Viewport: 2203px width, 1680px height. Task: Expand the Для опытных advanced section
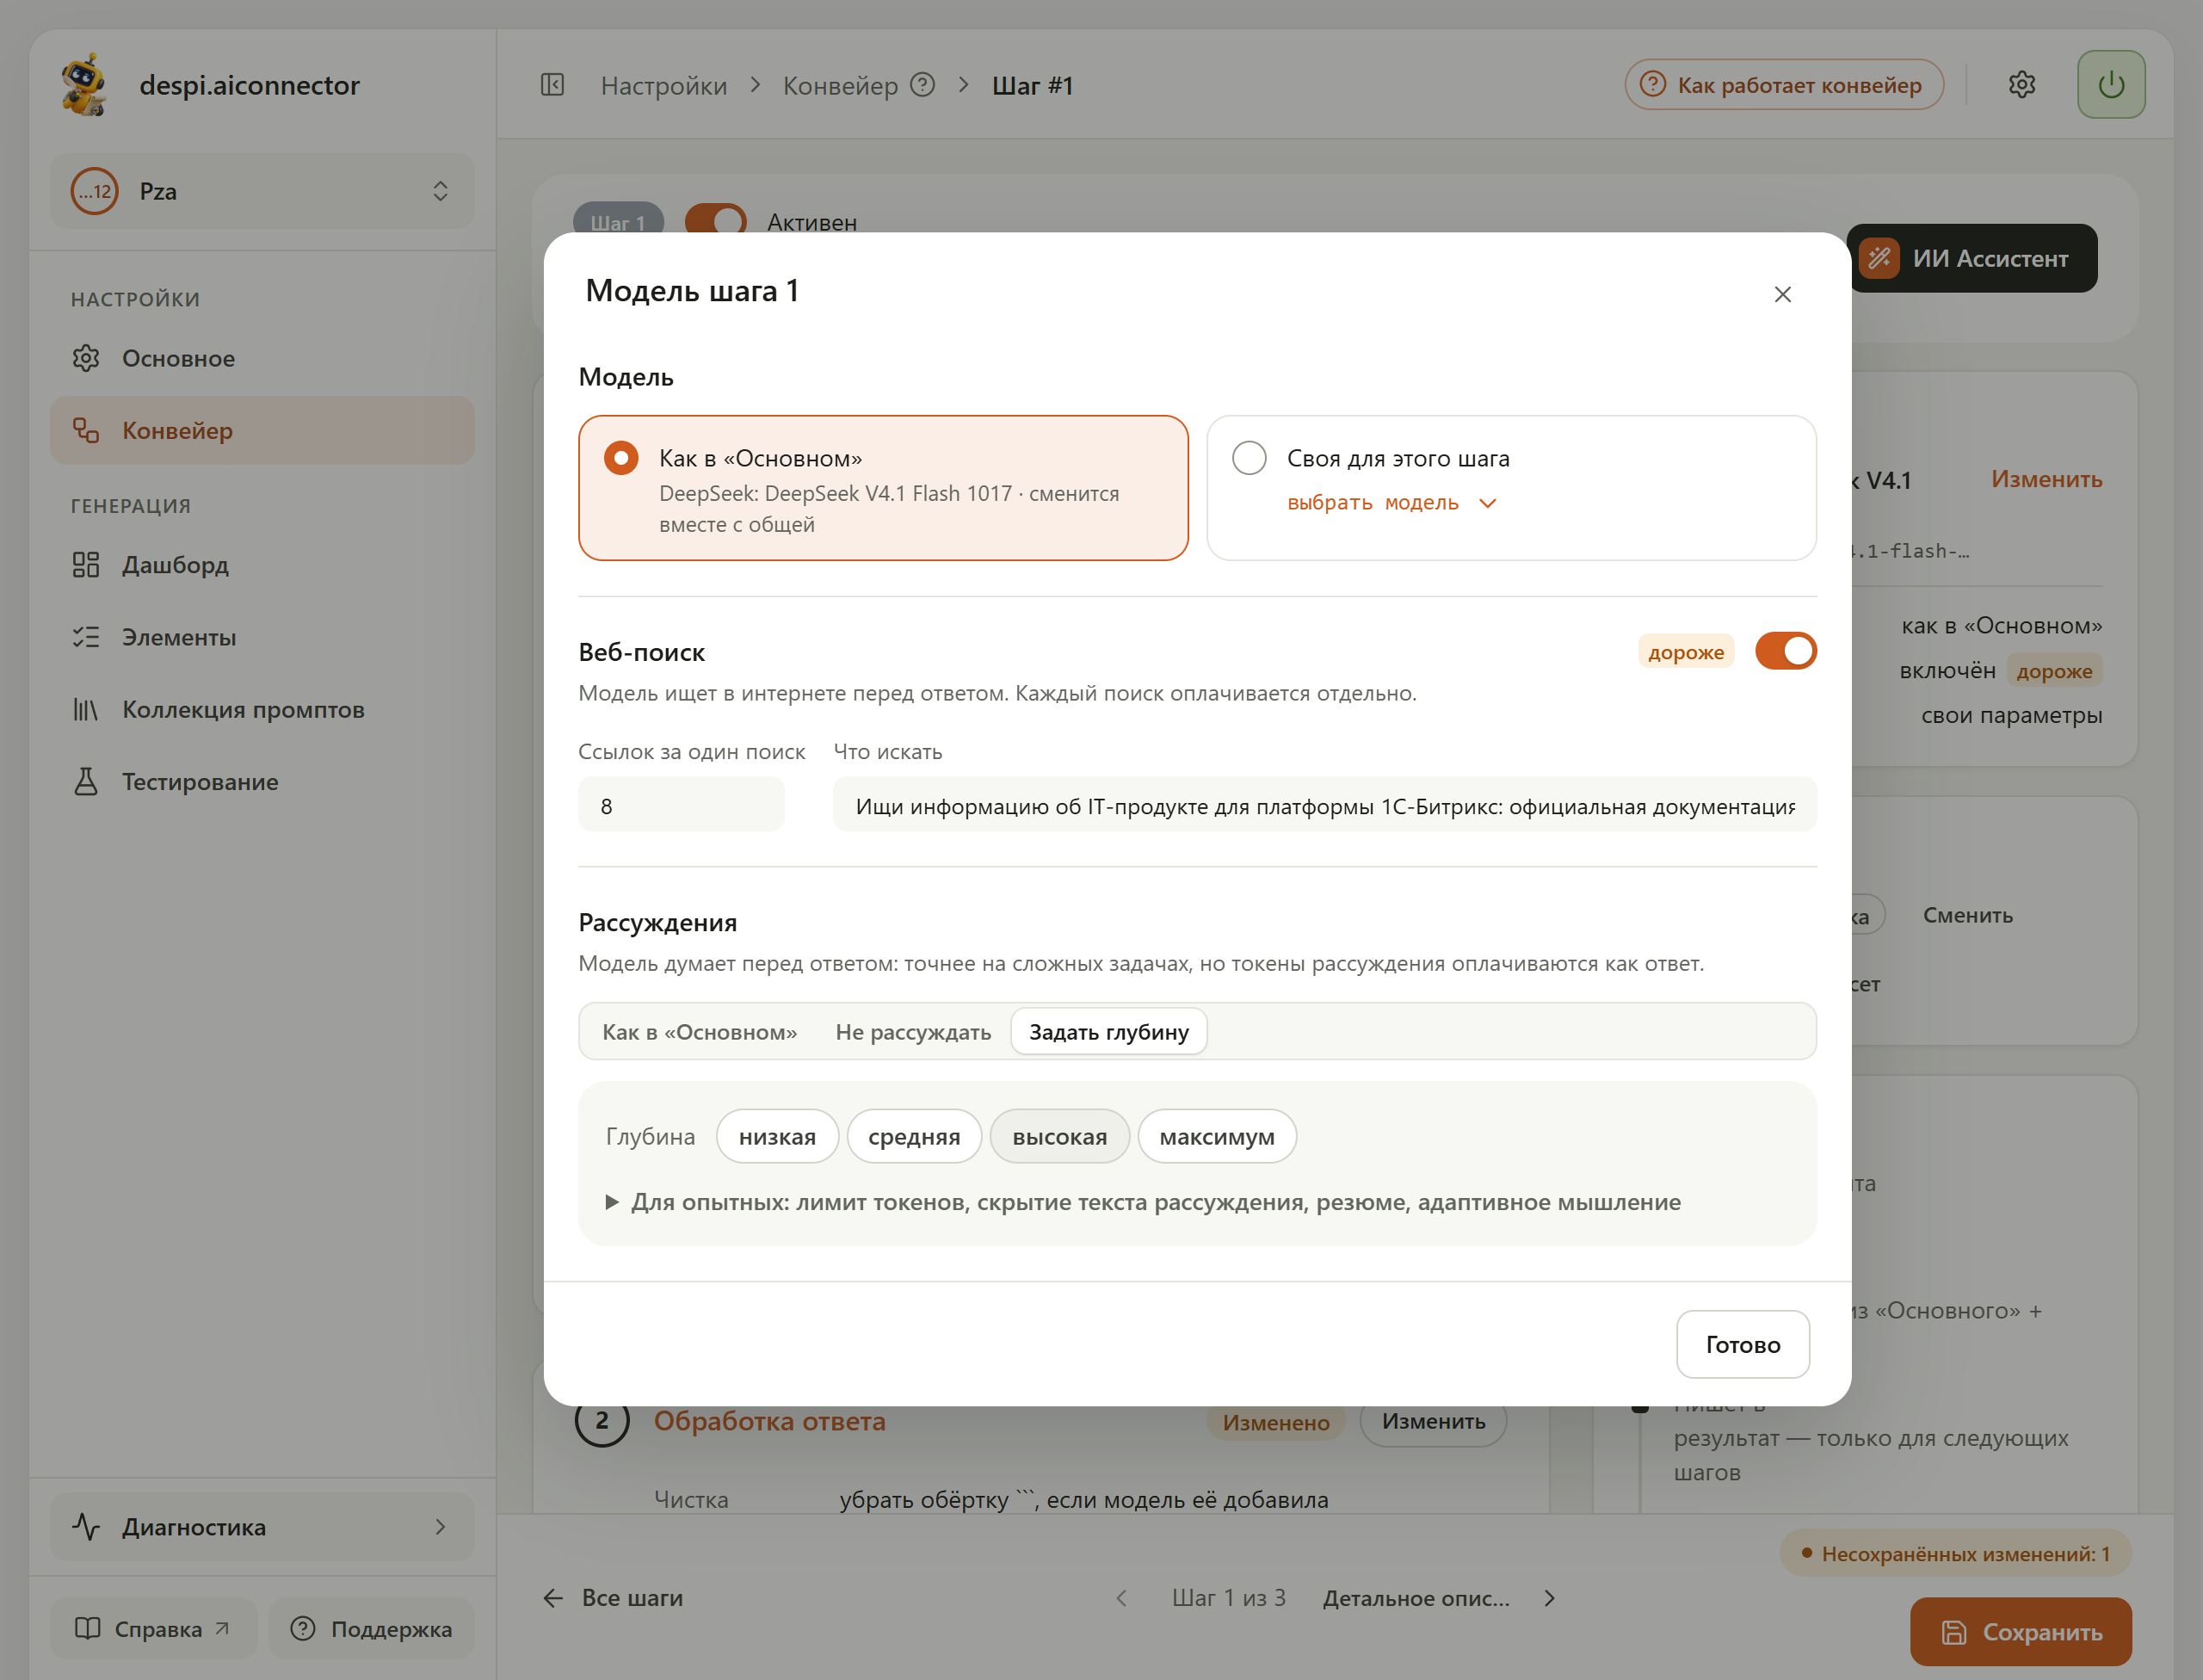coord(1142,1202)
